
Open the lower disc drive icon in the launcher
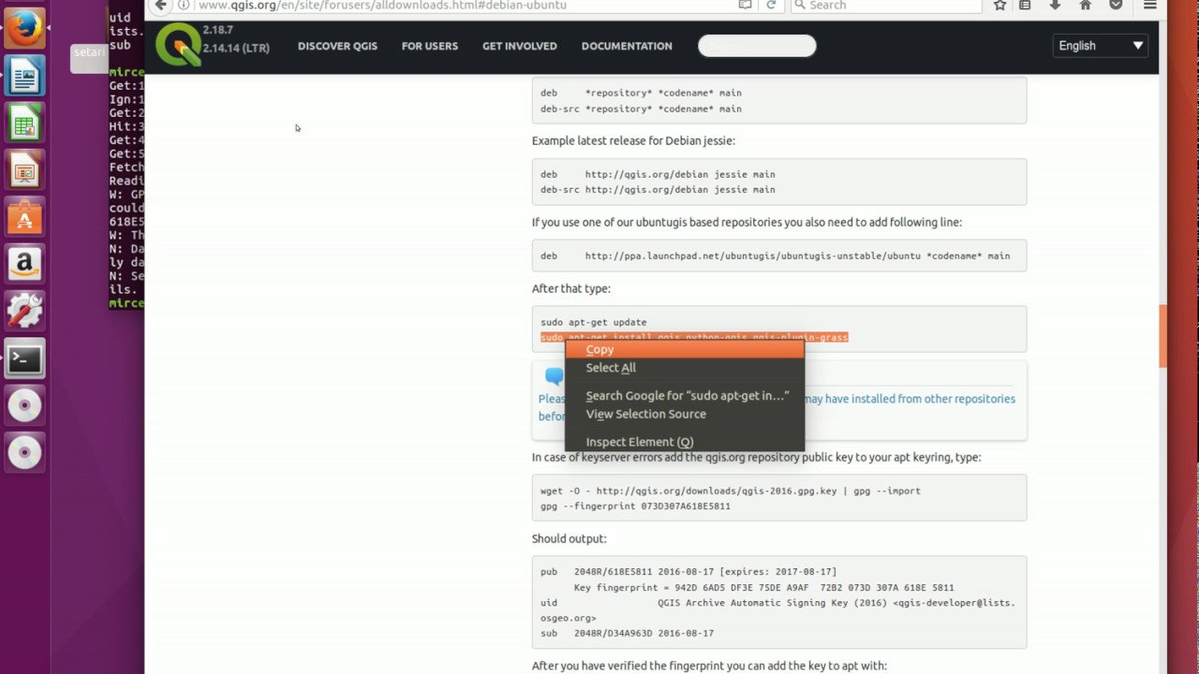pyautogui.click(x=25, y=453)
